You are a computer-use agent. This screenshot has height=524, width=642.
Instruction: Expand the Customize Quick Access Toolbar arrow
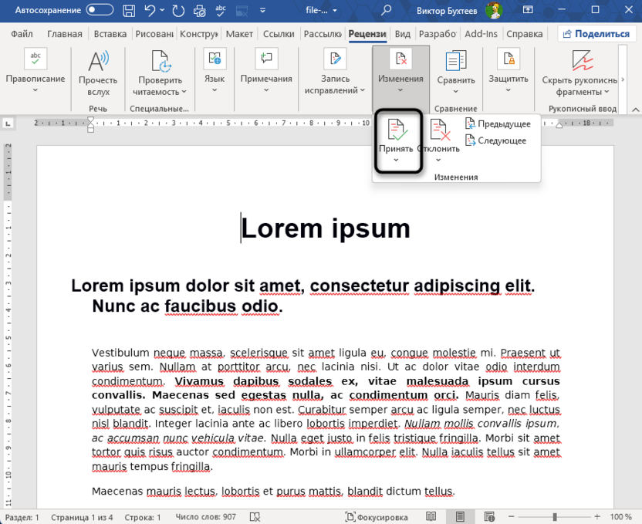click(x=263, y=10)
